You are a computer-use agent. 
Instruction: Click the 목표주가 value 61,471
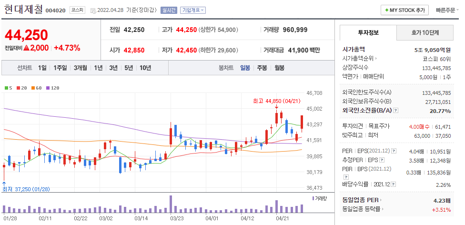(443, 127)
